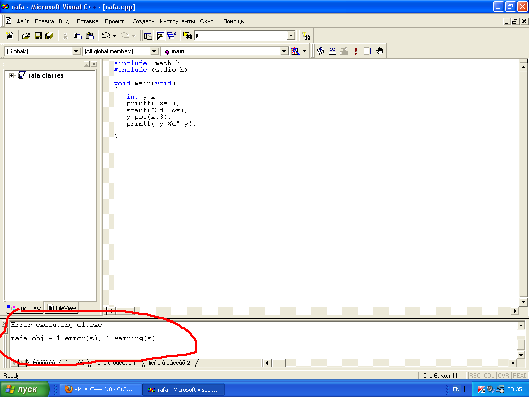Expand the rafa classes tree node
This screenshot has height=397, width=529.
pos(11,75)
